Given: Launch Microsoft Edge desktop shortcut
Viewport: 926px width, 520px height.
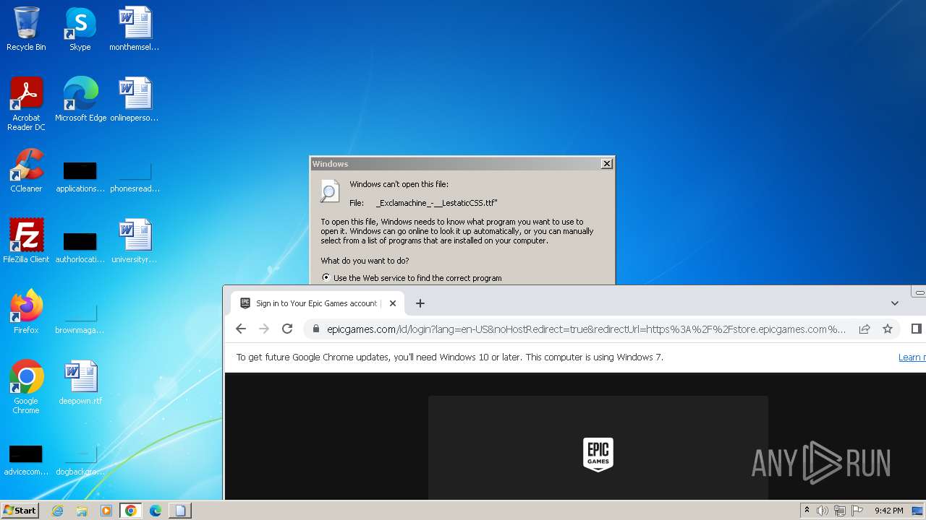Looking at the screenshot, I should [x=80, y=100].
